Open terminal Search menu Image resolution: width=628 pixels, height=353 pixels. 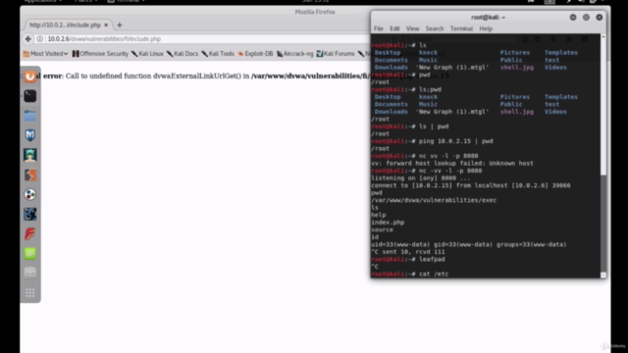tap(435, 28)
